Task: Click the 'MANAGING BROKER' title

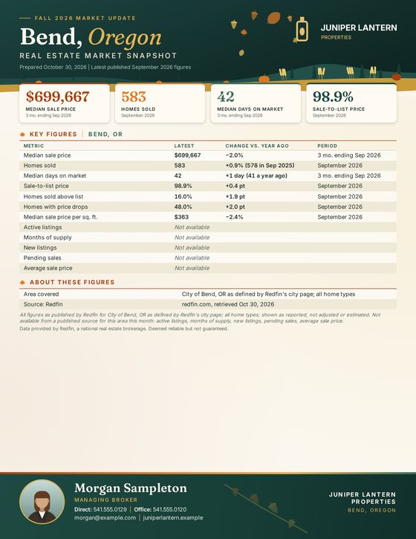Action: 105,500
